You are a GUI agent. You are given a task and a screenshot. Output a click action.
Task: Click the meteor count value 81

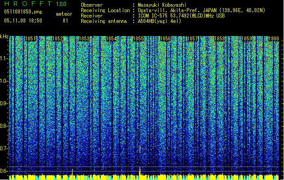pos(65,21)
